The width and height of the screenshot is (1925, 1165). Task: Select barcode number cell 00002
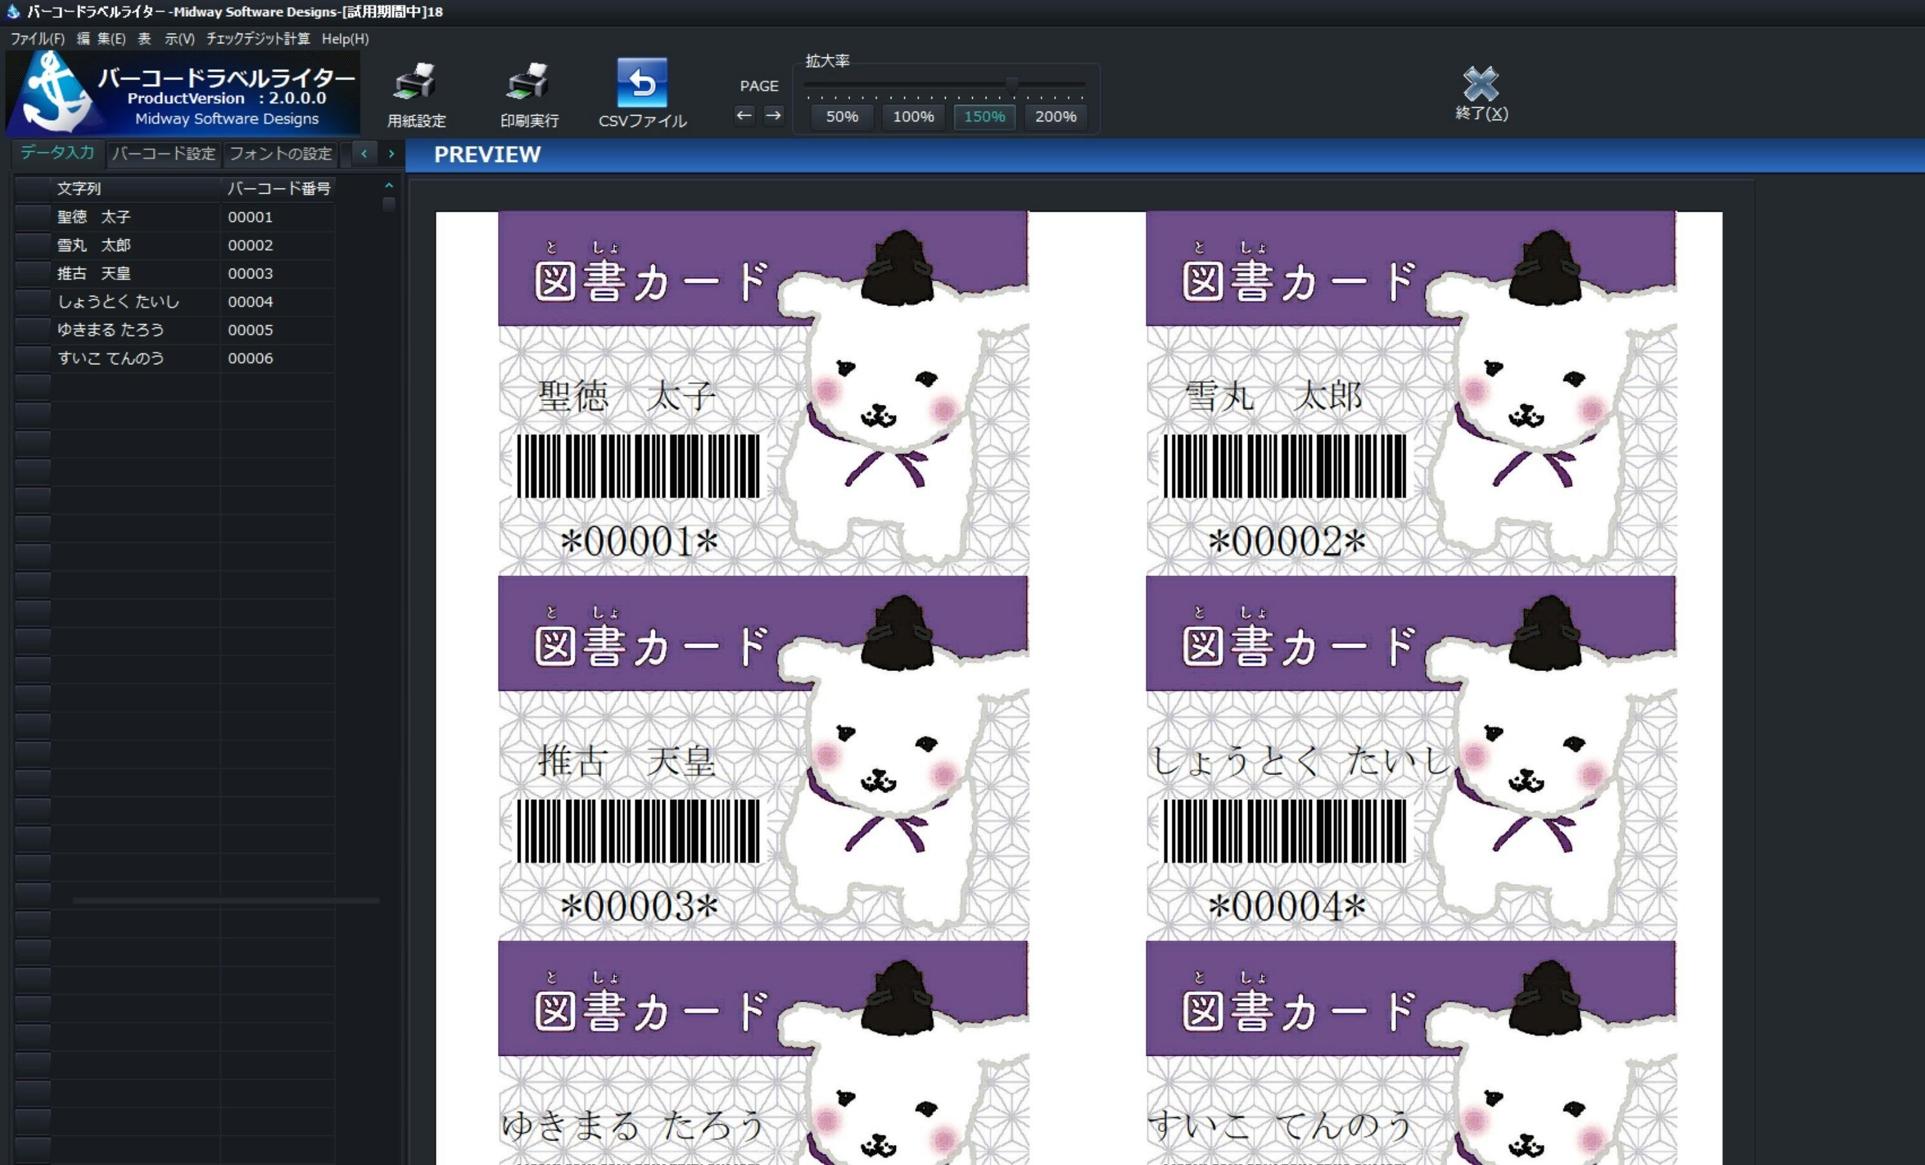[x=278, y=245]
